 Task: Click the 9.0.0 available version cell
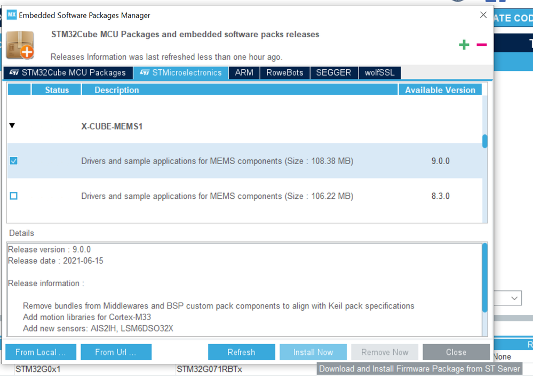tap(441, 161)
